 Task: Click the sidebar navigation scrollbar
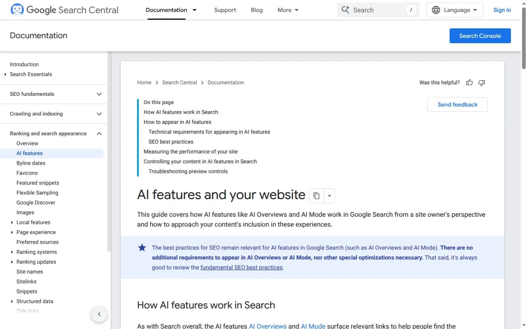(x=109, y=151)
